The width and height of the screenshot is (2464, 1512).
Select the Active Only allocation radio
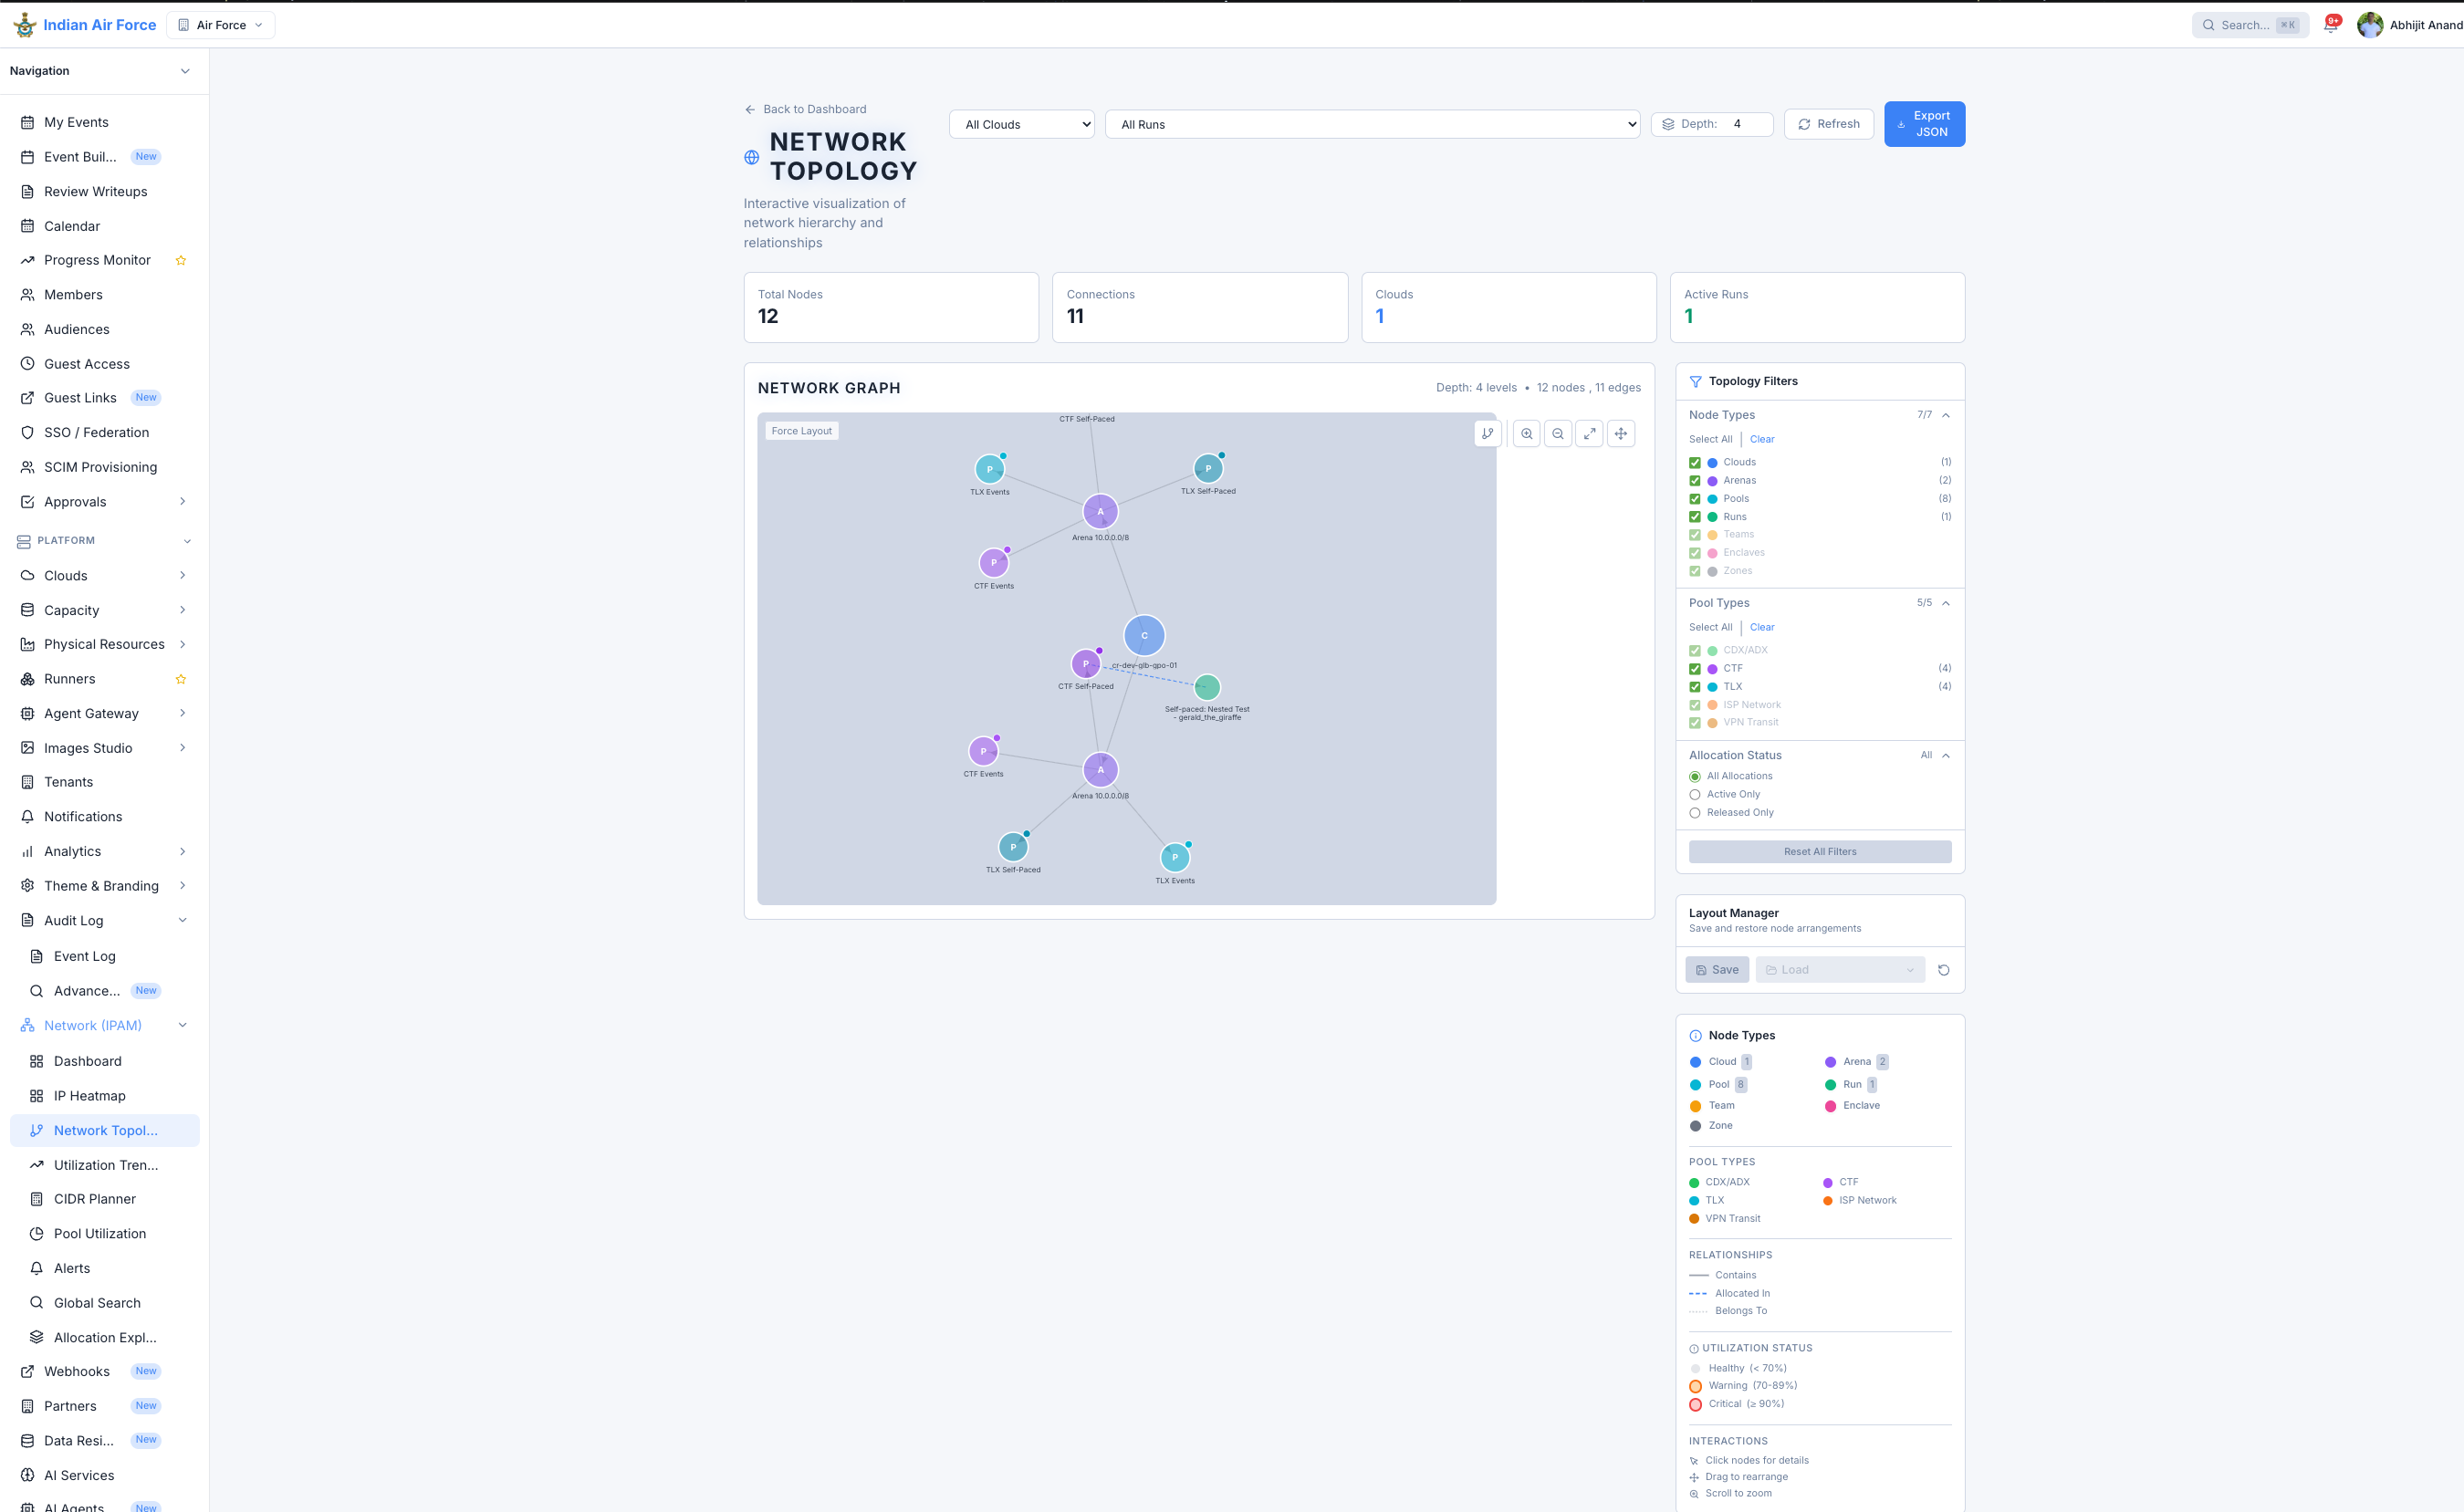(1694, 795)
